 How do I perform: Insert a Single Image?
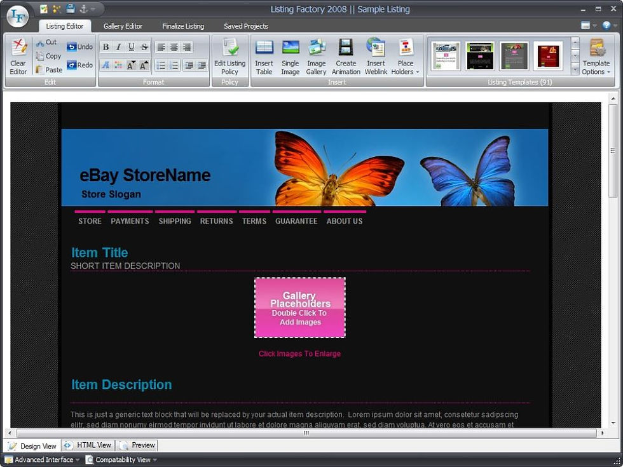point(291,57)
